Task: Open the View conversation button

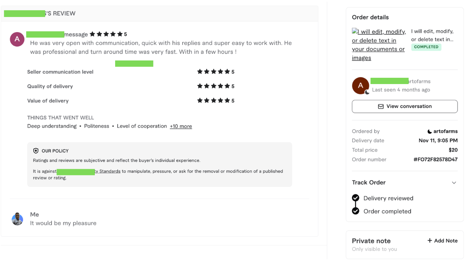Action: click(404, 107)
